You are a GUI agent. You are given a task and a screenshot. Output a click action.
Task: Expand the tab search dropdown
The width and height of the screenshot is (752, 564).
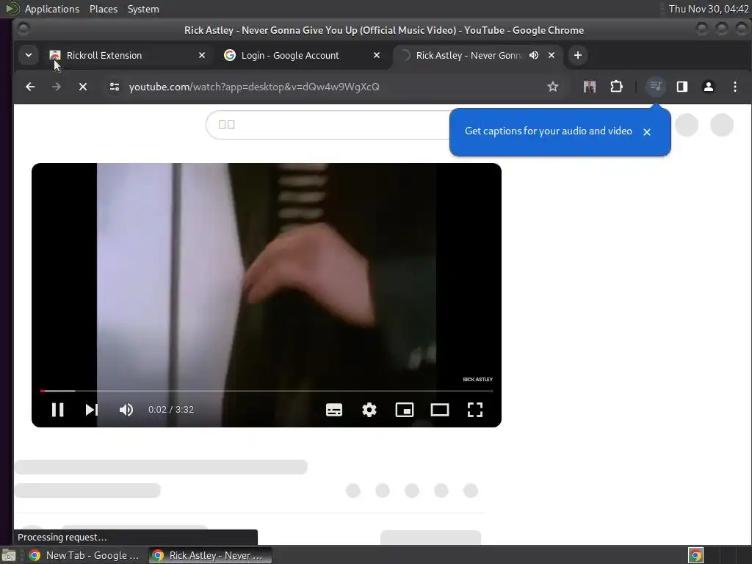coord(29,55)
